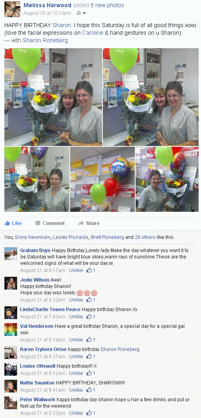Open the balloons-only photo thumbnail

[102, 179]
